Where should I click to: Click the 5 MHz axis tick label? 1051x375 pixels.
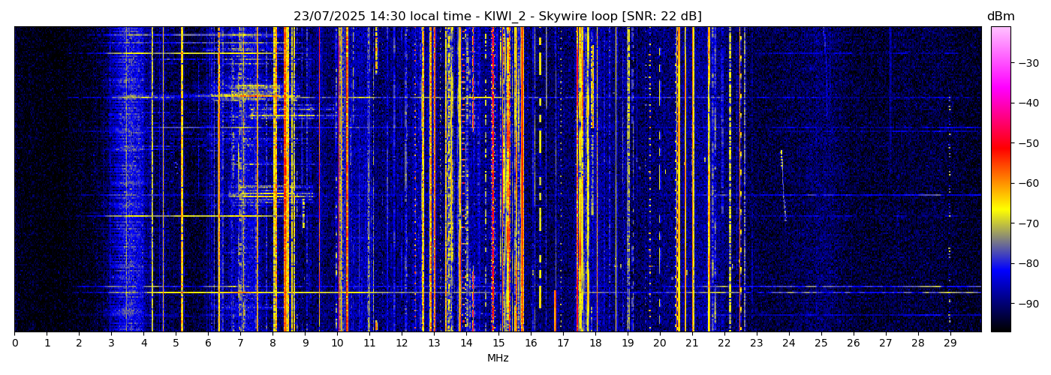tap(176, 343)
